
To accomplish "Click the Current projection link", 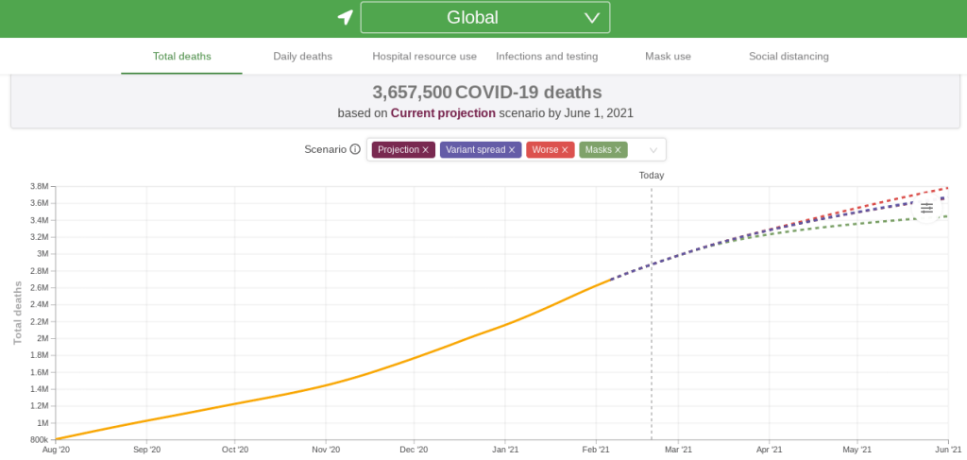I will (x=443, y=113).
